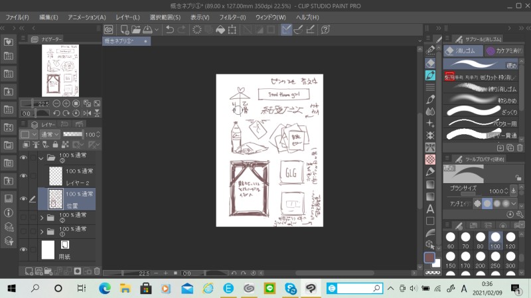Viewport: 531px width, 298px height.
Task: Select the Blend (droplets) tool
Action: [x=430, y=112]
